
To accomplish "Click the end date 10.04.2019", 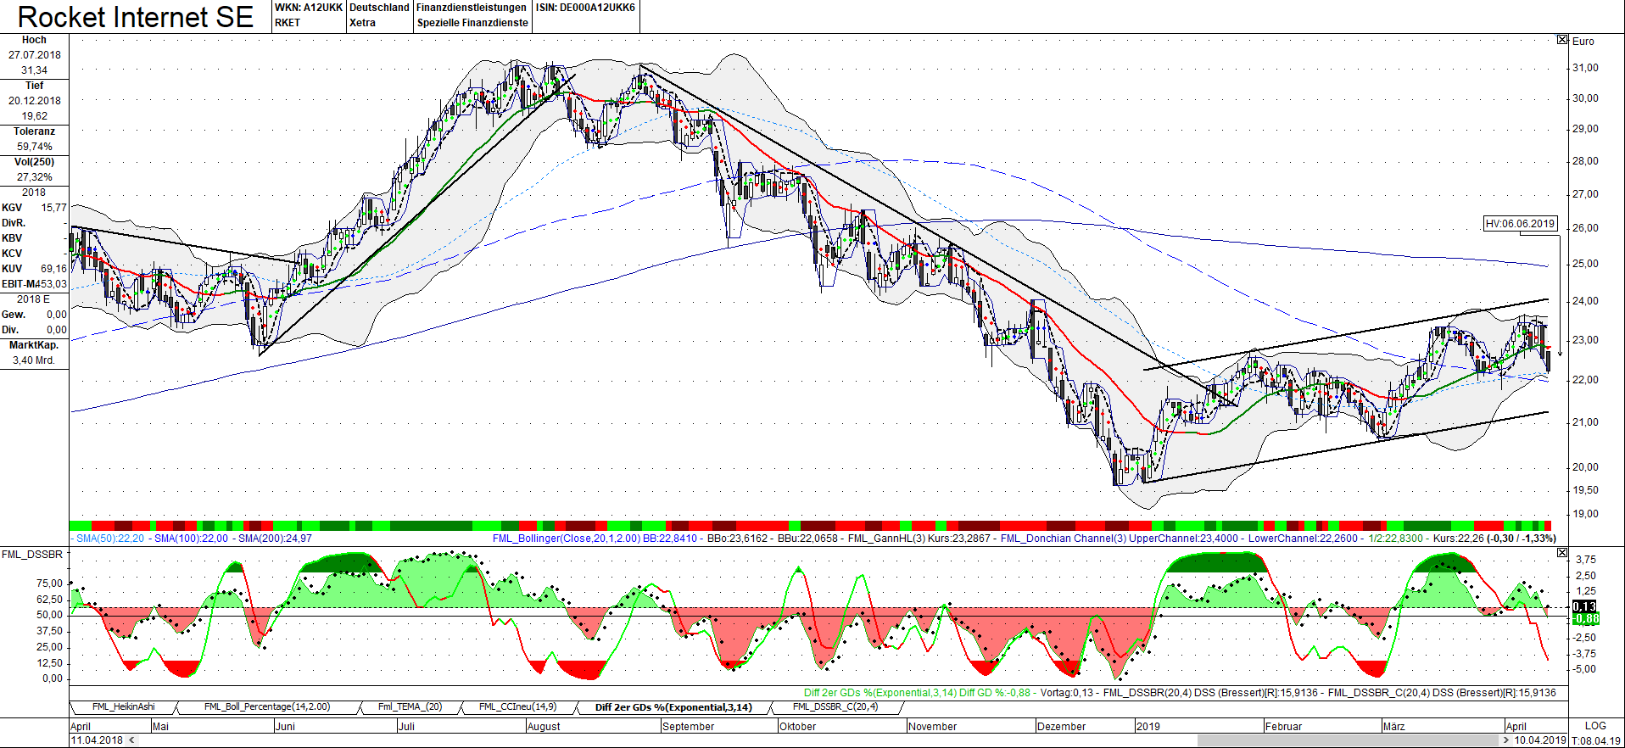I will click(x=1540, y=740).
